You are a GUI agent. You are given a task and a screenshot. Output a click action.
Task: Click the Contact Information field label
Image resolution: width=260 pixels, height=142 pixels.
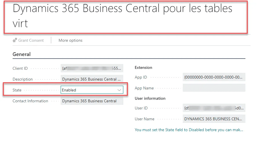pyautogui.click(x=30, y=101)
